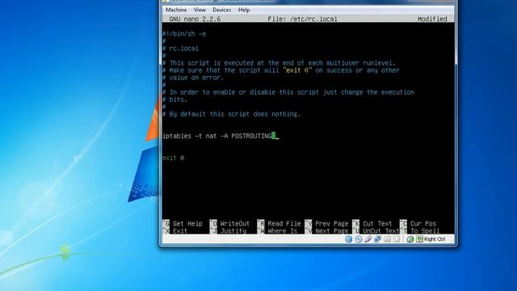Click the 'Read File' nano shortcut
The height and width of the screenshot is (291, 517).
(x=279, y=224)
